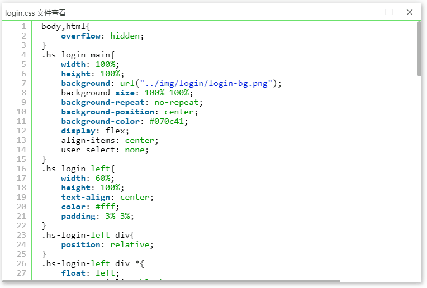
Task: Click the horizontal scrollbar at bottom
Action: [x=172, y=281]
